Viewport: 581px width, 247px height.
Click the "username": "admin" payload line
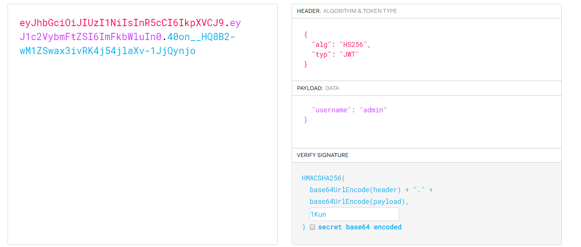[x=349, y=110]
